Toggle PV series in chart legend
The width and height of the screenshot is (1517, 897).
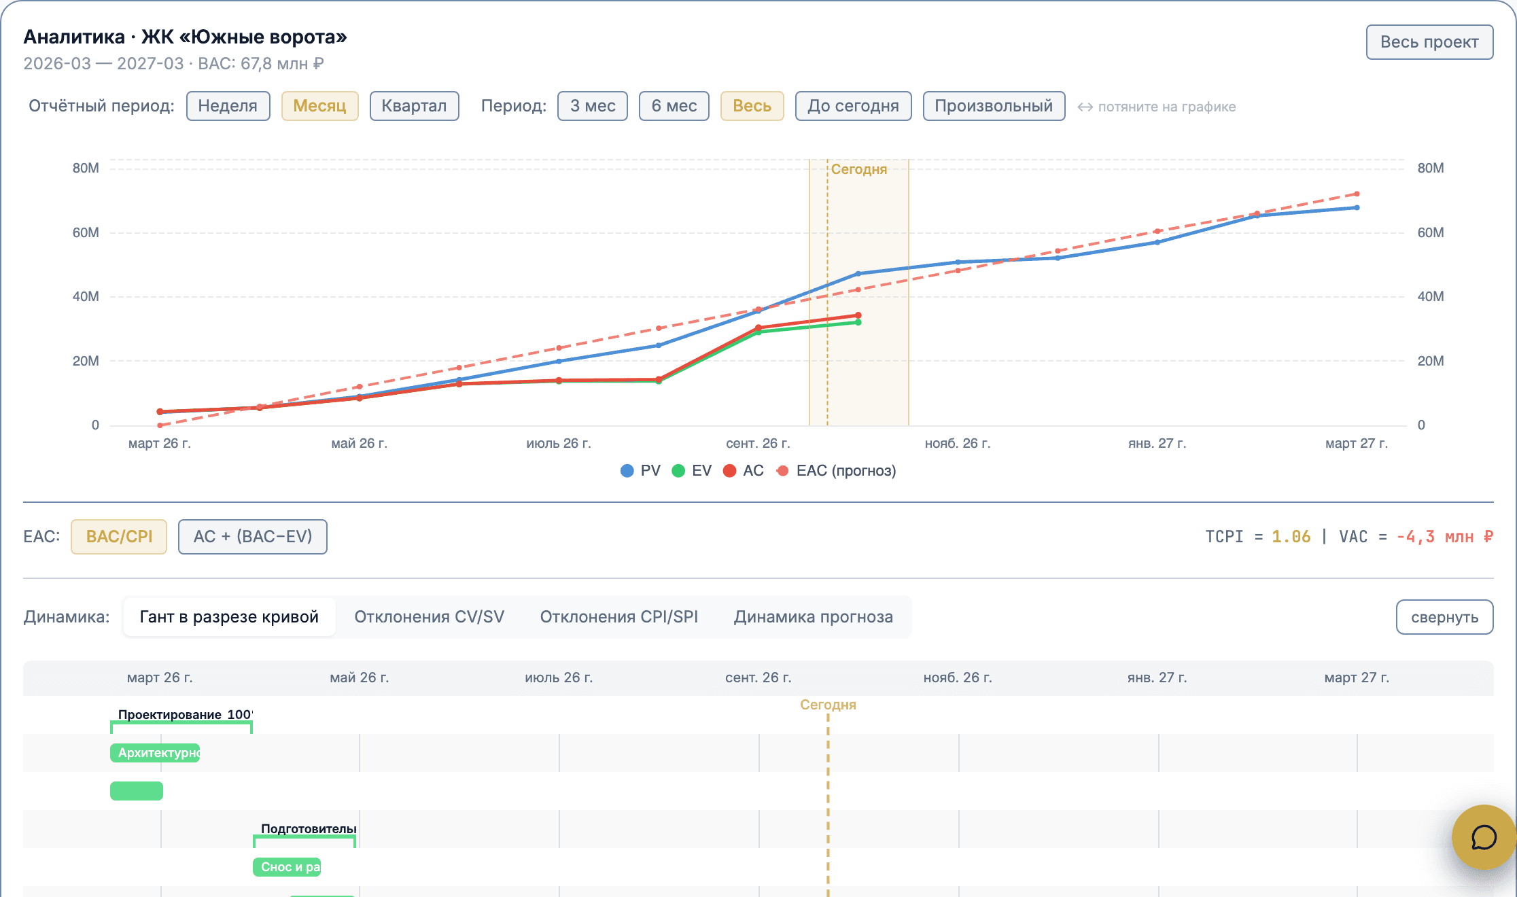coord(640,470)
